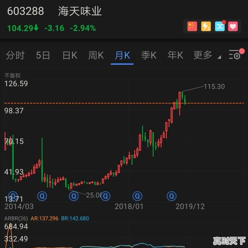This screenshot has width=248, height=248.
Task: Expand the 更多 dropdown
Action: (x=207, y=55)
